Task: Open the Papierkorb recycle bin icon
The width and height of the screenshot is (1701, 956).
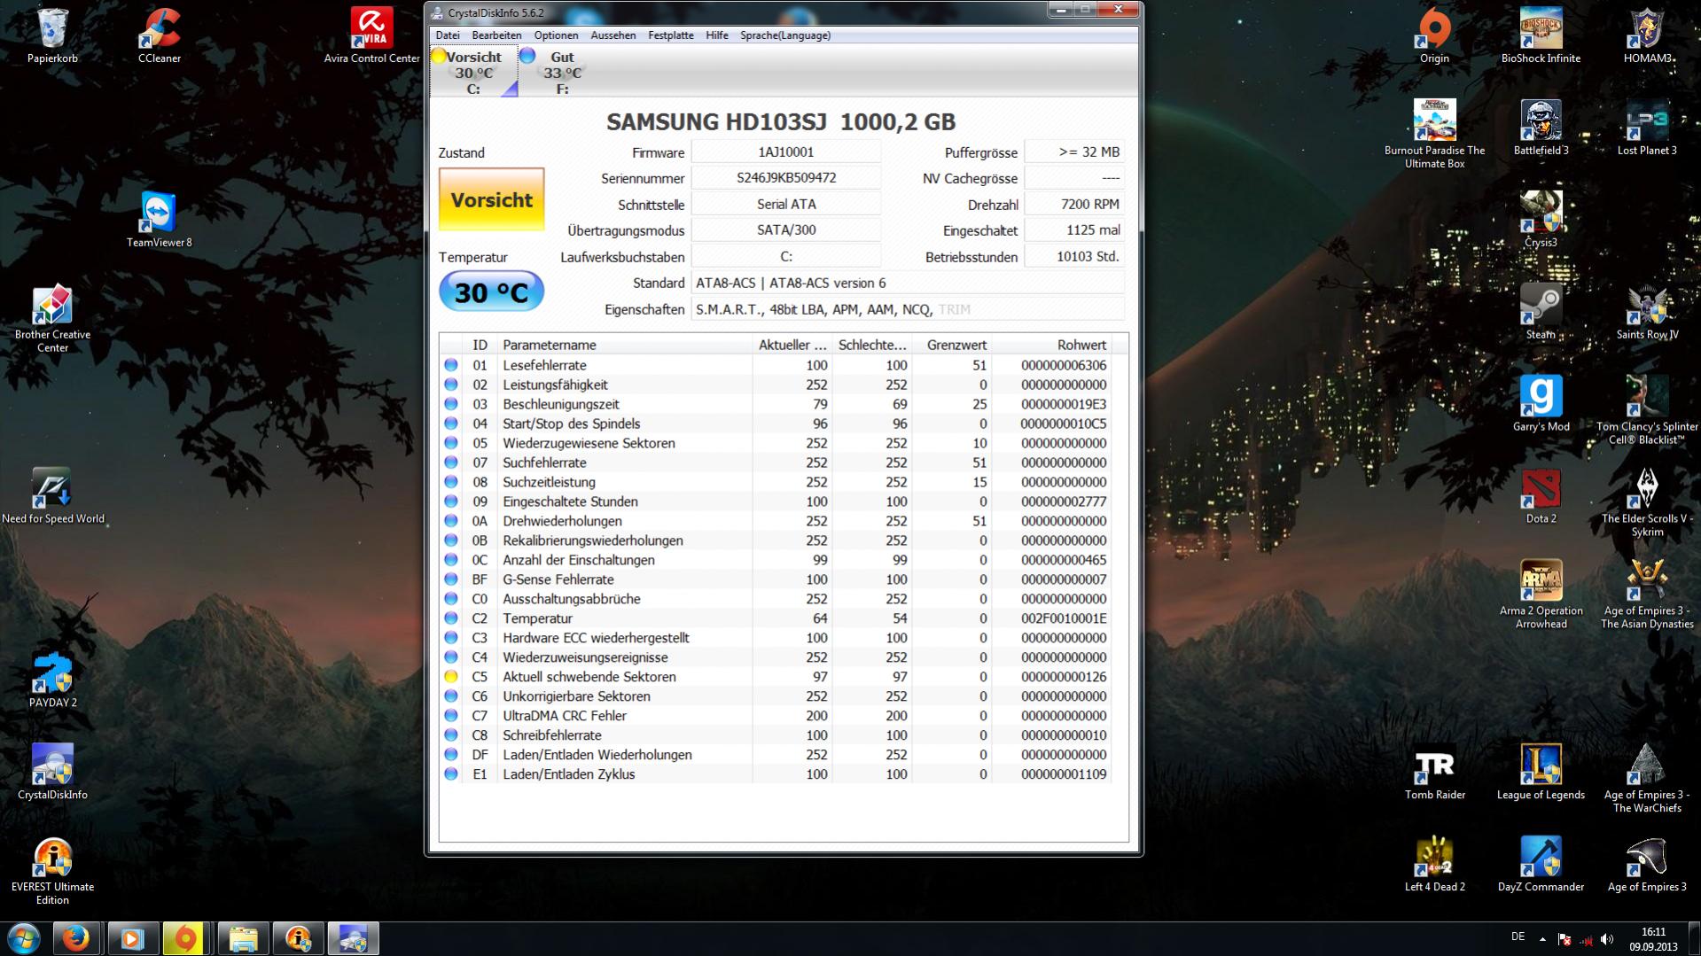Action: (52, 35)
